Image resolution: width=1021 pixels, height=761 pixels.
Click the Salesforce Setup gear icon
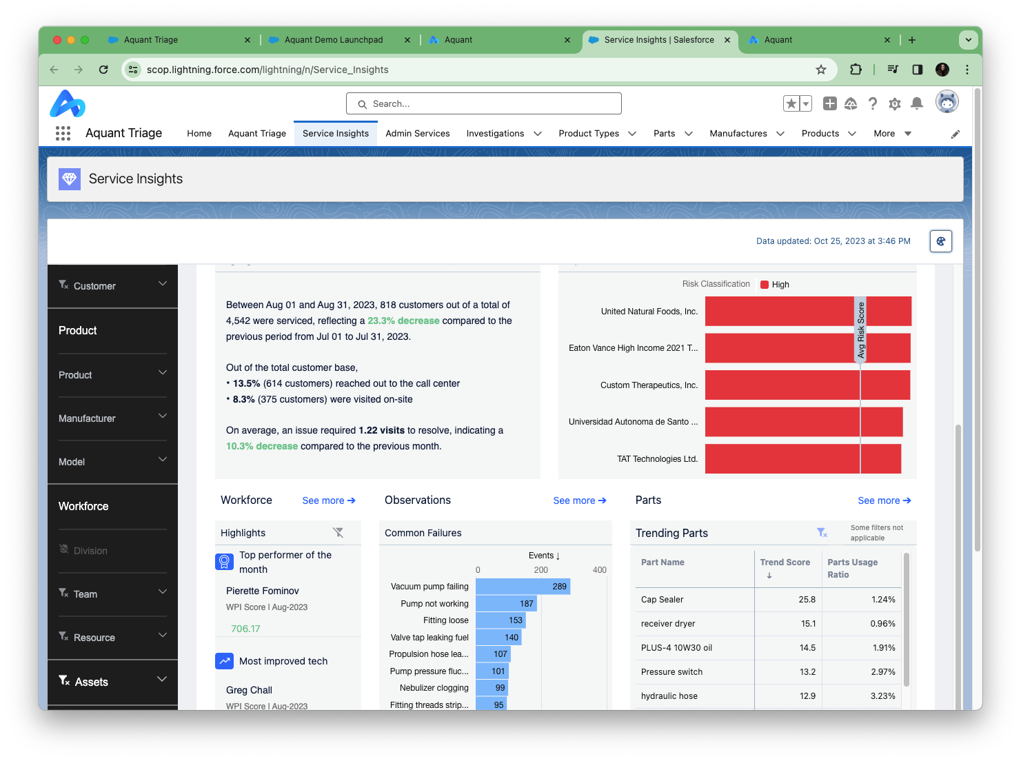point(895,103)
